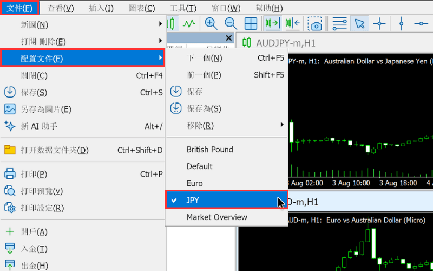Image resolution: width=433 pixels, height=271 pixels.
Task: Click the AUDJPY-m,H1 chart title
Action: click(x=286, y=43)
